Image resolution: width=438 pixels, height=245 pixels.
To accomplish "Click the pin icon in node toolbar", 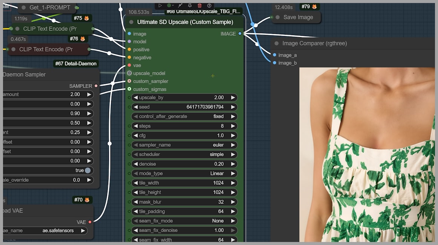I will [190, 6].
